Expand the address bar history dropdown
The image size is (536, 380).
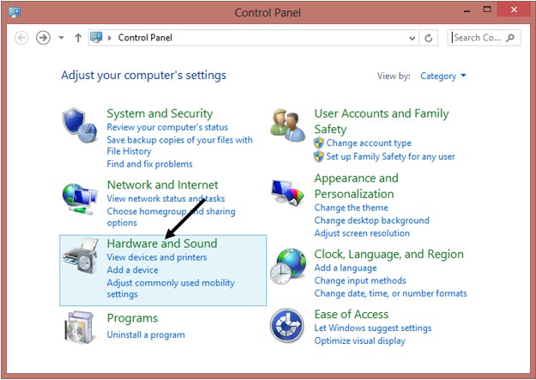coord(411,38)
